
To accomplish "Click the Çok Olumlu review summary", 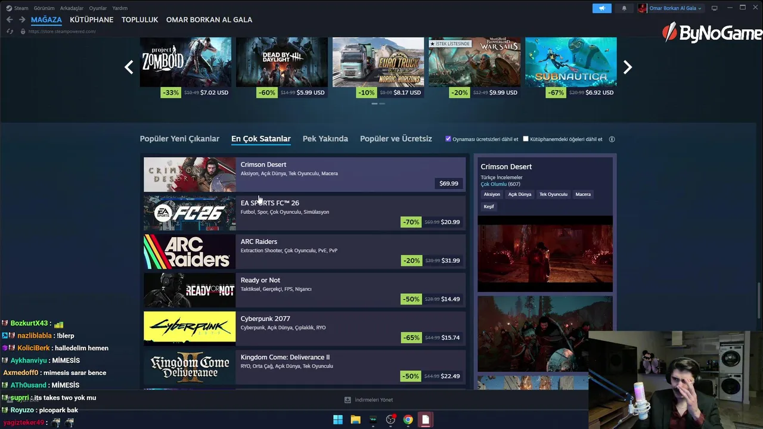I will [494, 184].
